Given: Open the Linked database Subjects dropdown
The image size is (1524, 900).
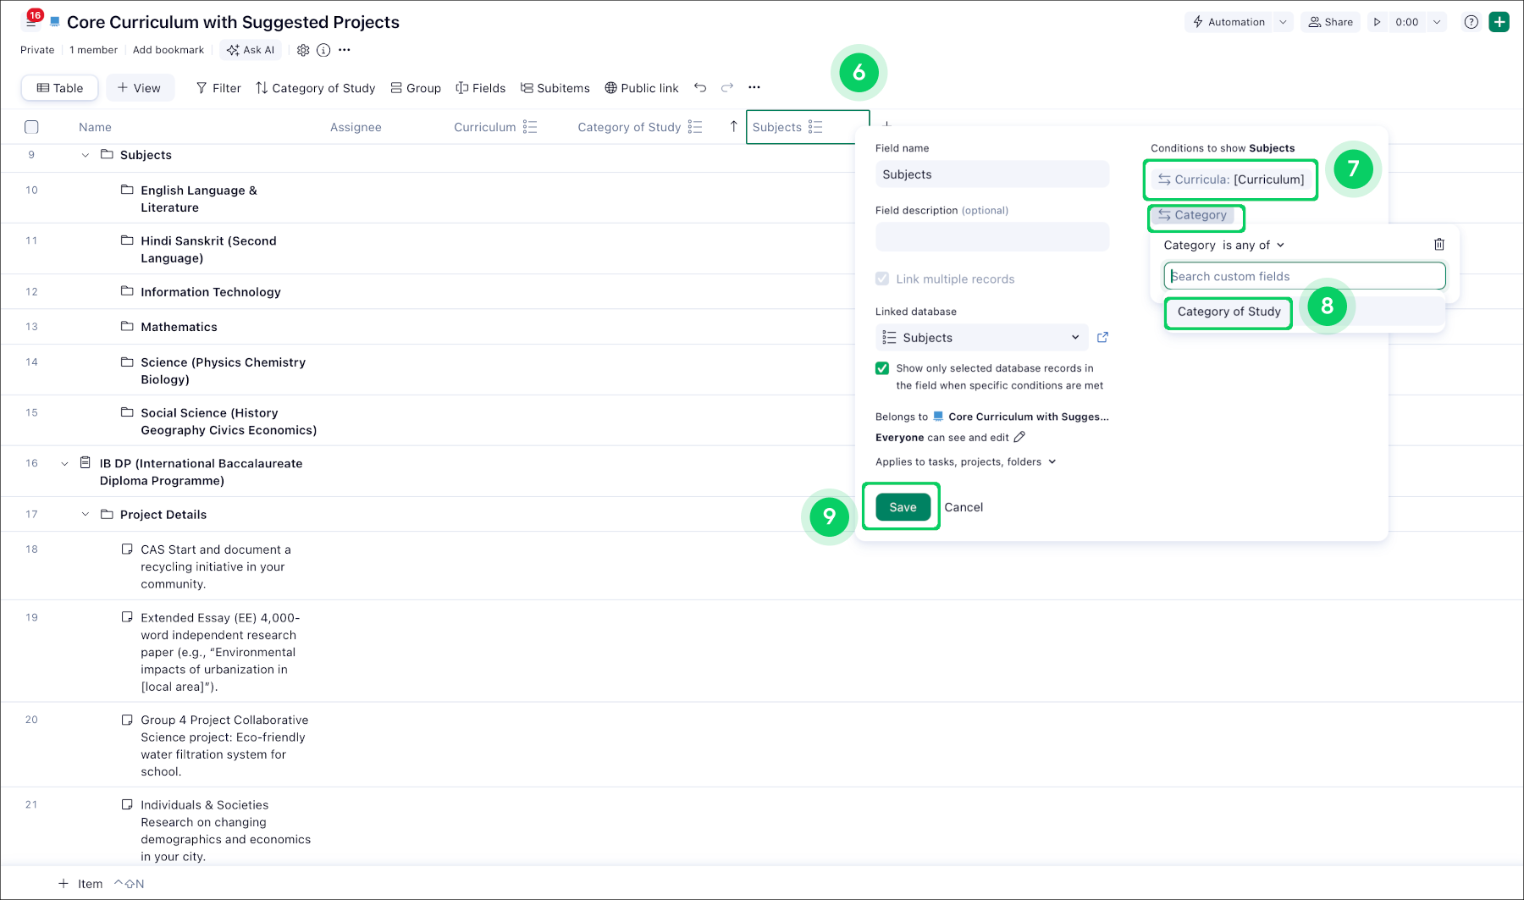Looking at the screenshot, I should tap(980, 337).
